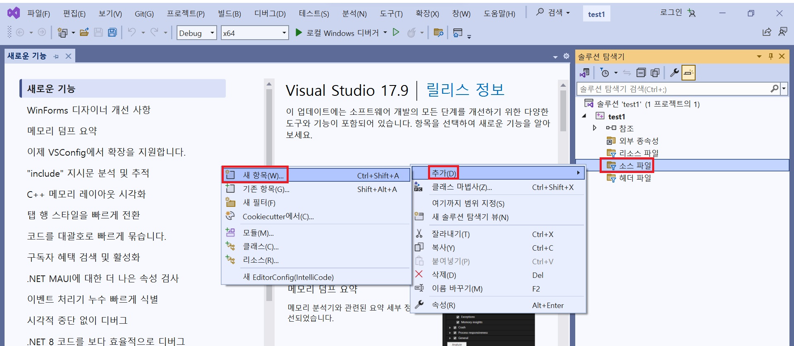This screenshot has height=346, width=794.
Task: Open the C++ 메모리 레이아웃 시각화 item
Action: click(86, 194)
